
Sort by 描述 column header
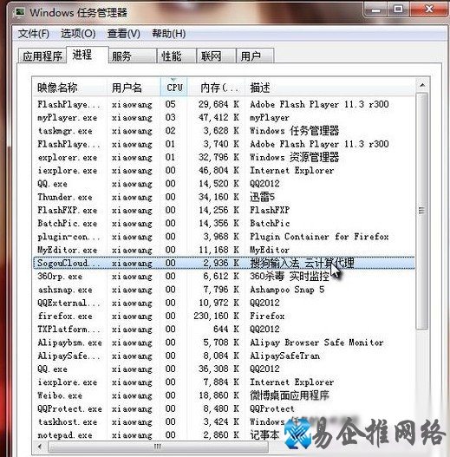coord(329,88)
